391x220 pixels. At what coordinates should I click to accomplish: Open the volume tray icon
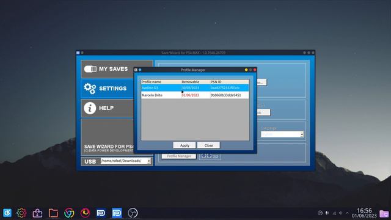(x=341, y=213)
